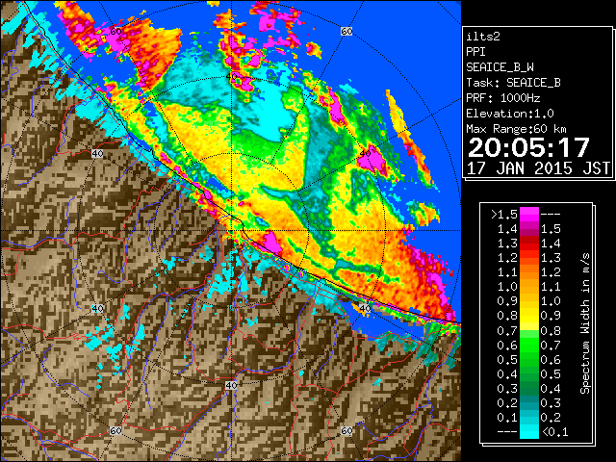This screenshot has width=616, height=462.
Task: Click the 40 range label due north of radar
Action: [231, 76]
